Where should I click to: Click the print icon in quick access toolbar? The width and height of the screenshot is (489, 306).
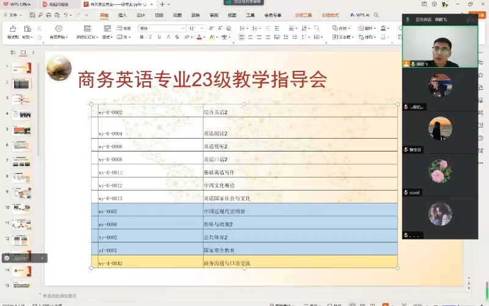point(48,15)
